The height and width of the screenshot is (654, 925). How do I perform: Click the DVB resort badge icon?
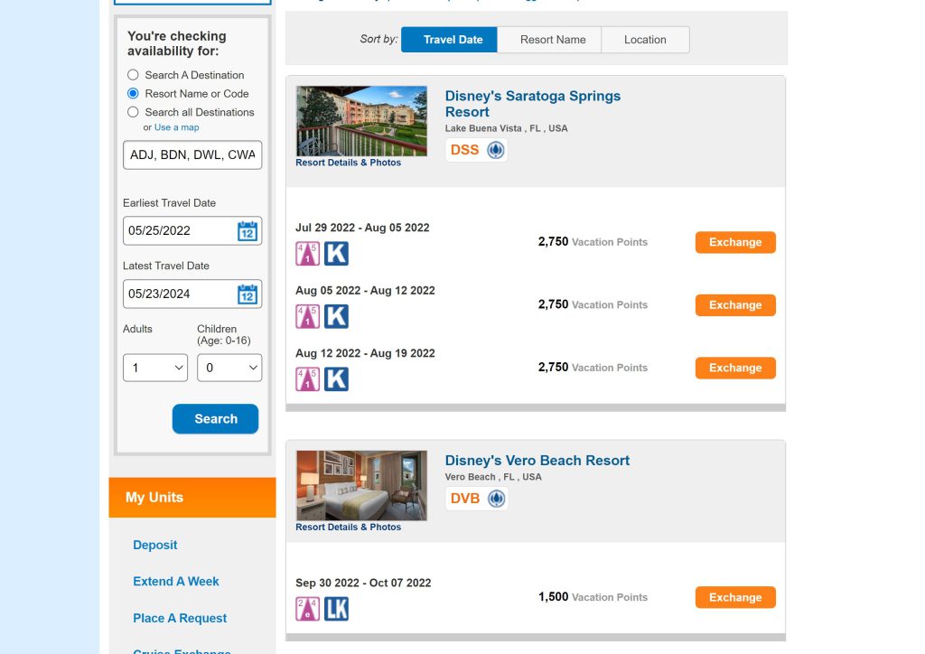(496, 499)
